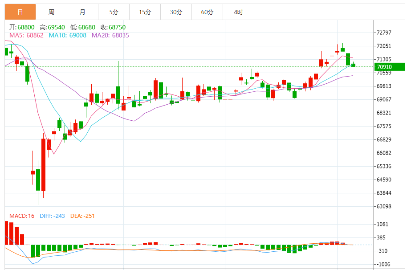Select the MA20: 68035 indicator label
The image size is (407, 270).
pos(110,35)
